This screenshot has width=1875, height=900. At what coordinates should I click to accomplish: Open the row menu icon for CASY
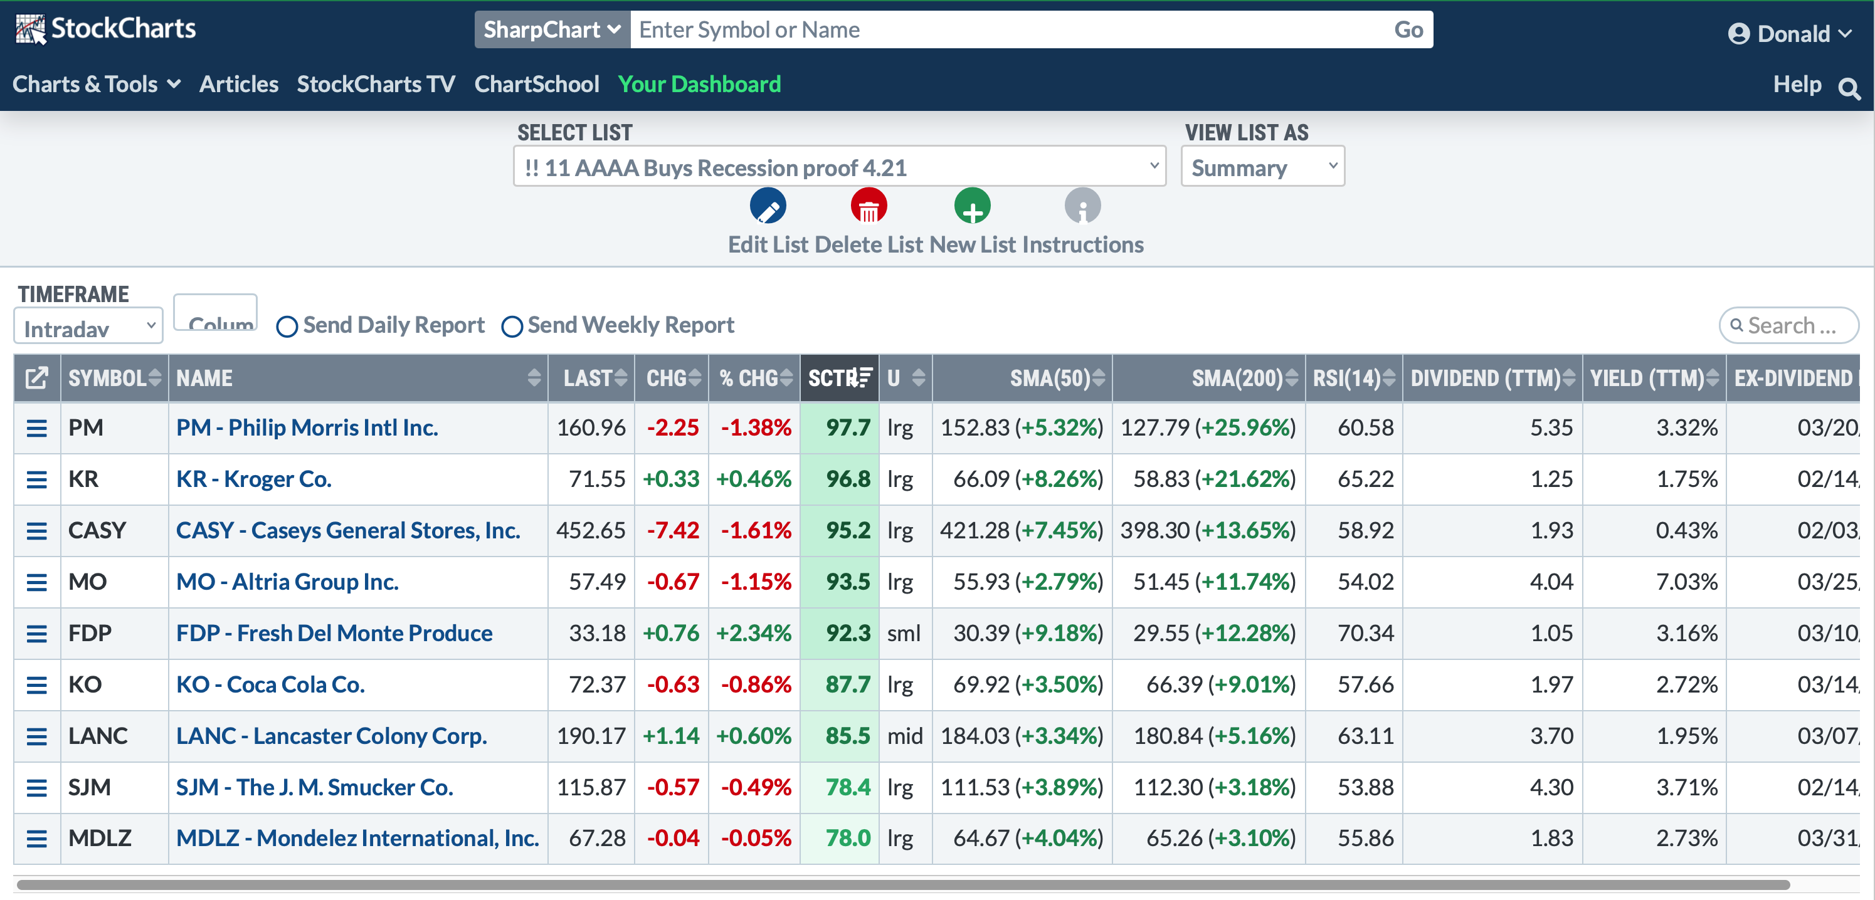click(36, 530)
